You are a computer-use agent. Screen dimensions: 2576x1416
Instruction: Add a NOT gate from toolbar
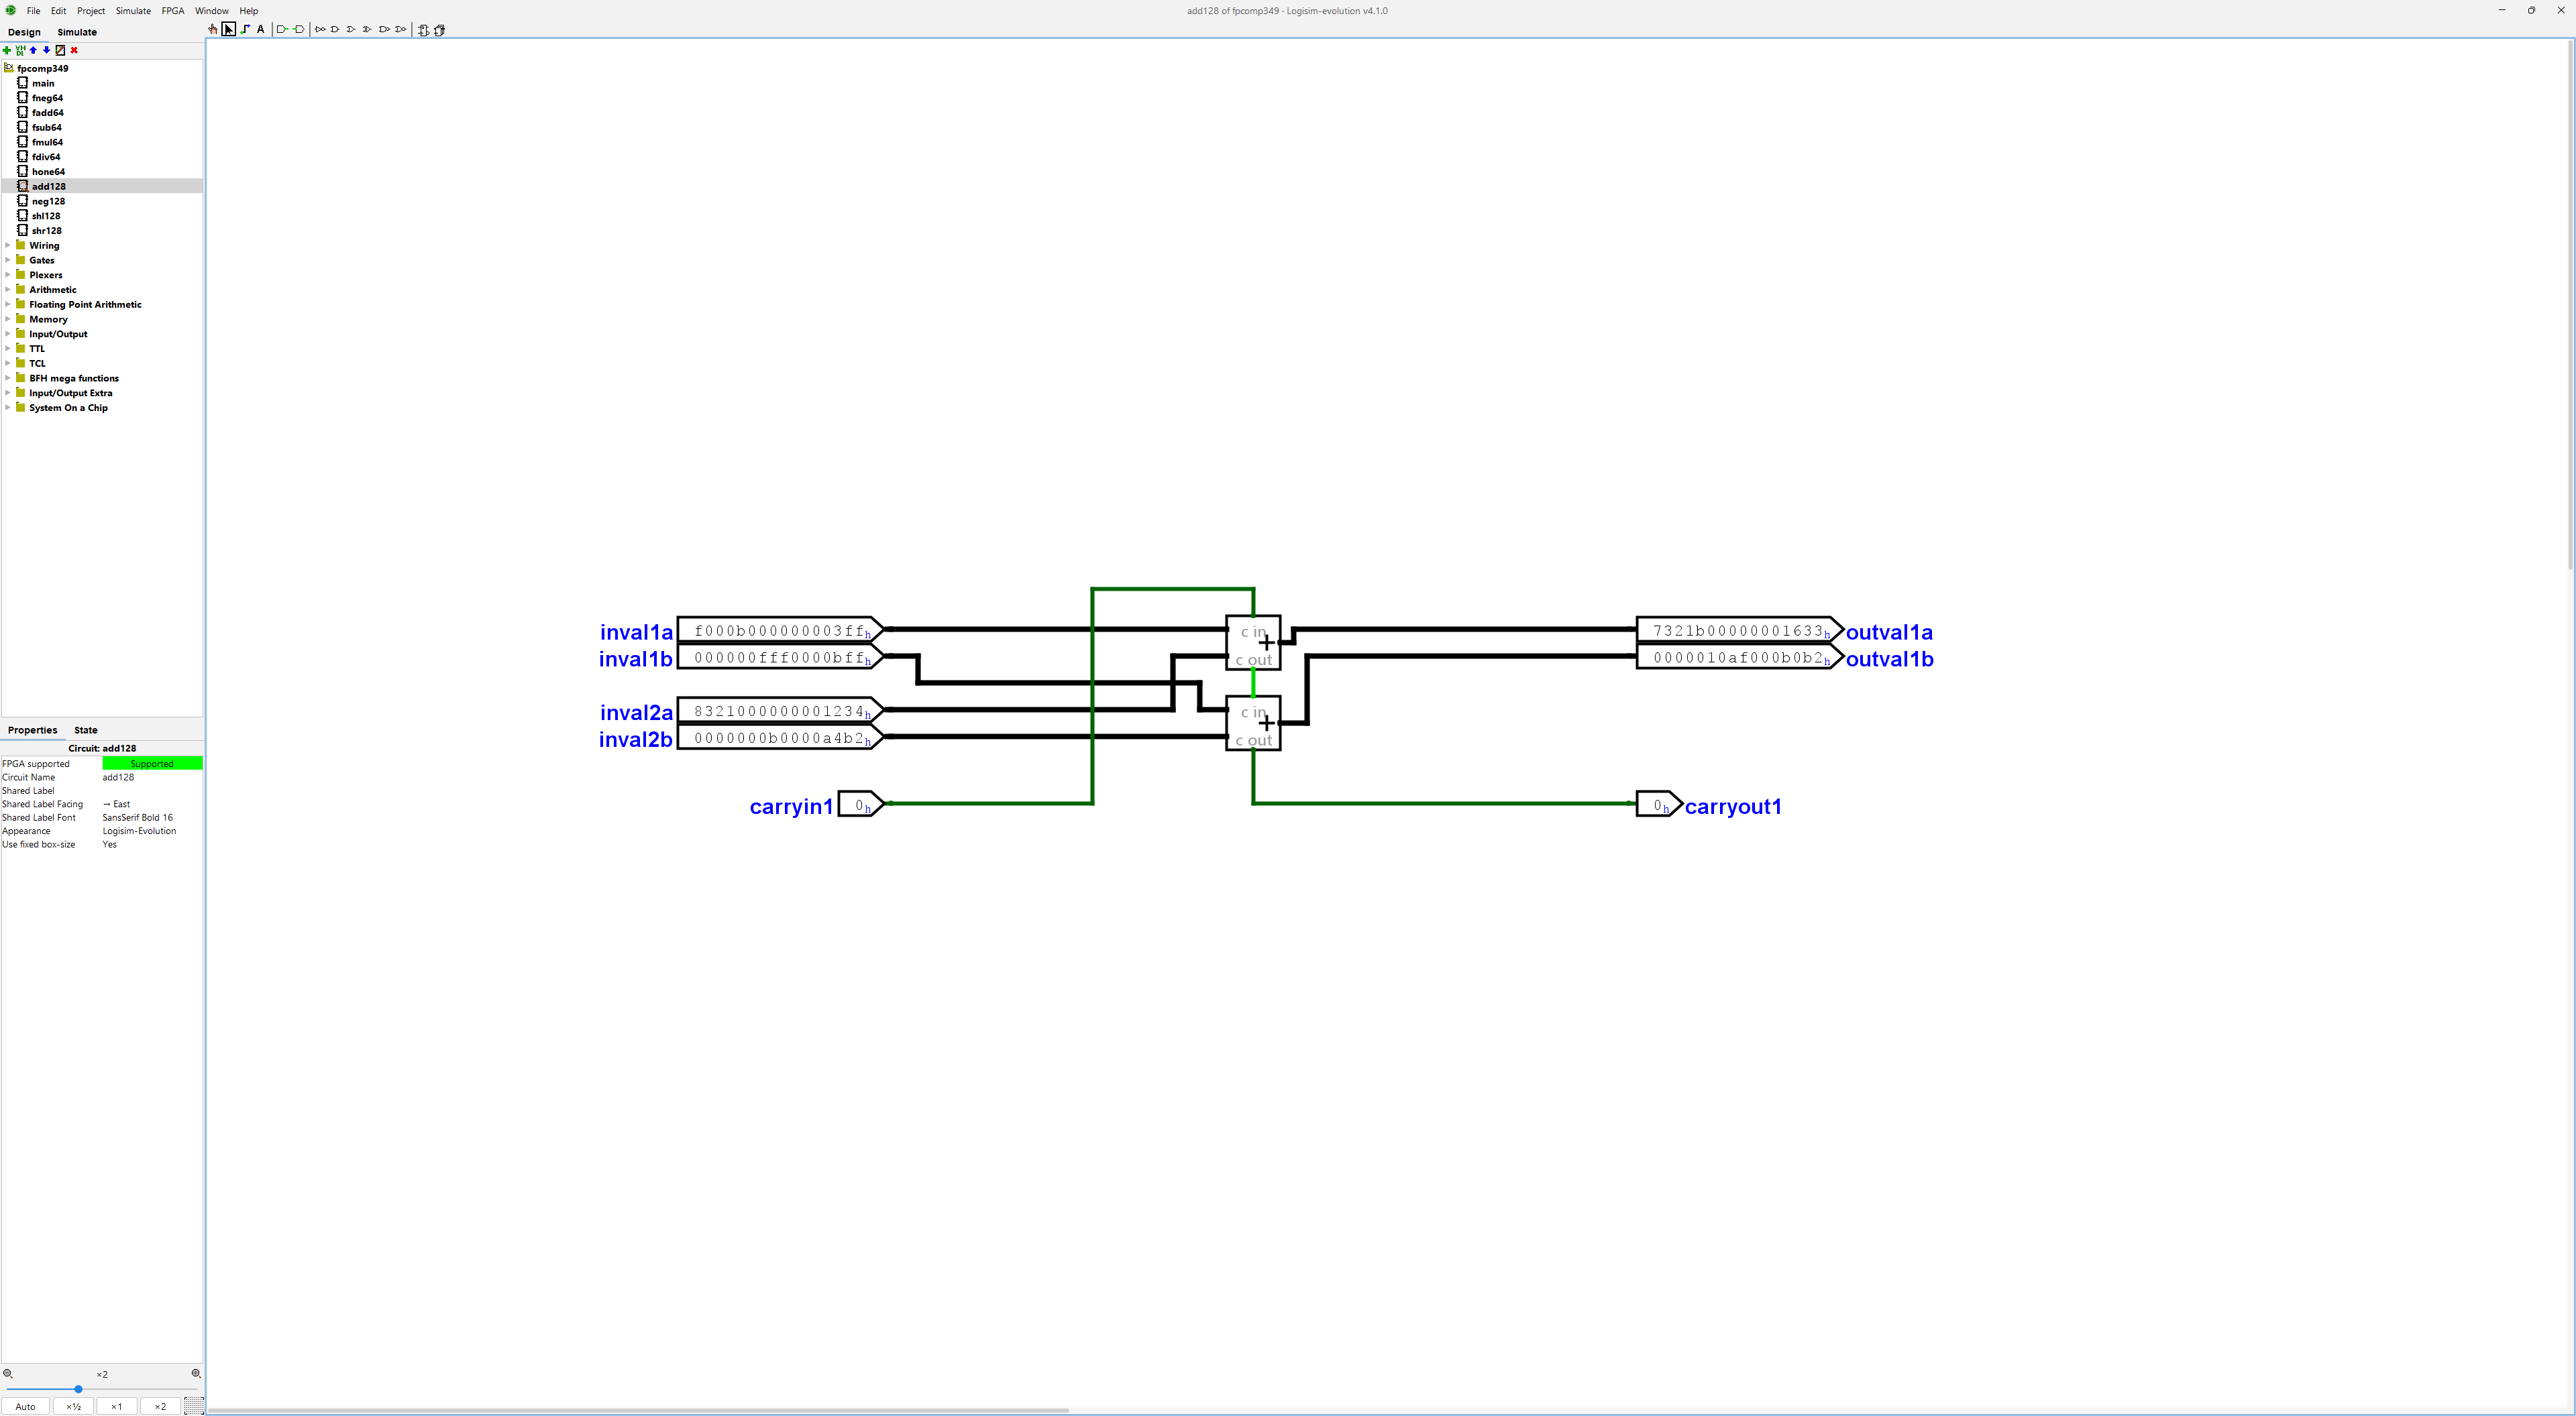[x=320, y=30]
